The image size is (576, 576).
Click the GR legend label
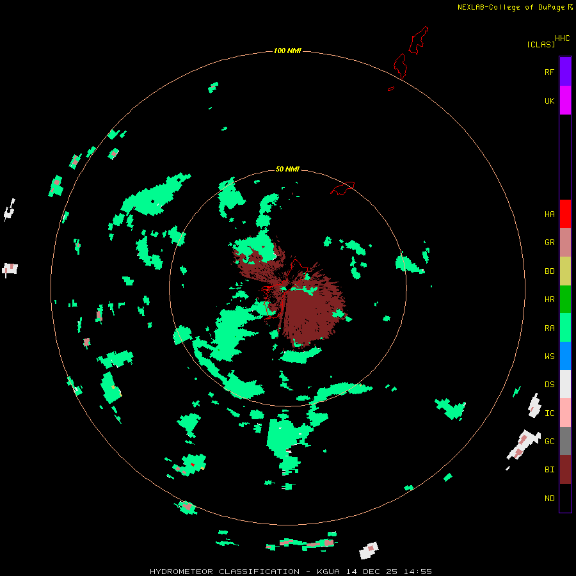549,243
